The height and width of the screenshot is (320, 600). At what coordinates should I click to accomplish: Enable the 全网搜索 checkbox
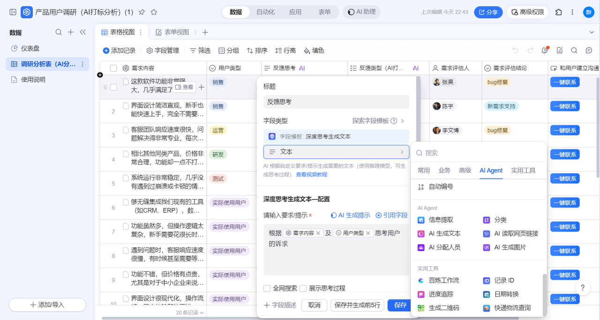pyautogui.click(x=267, y=288)
